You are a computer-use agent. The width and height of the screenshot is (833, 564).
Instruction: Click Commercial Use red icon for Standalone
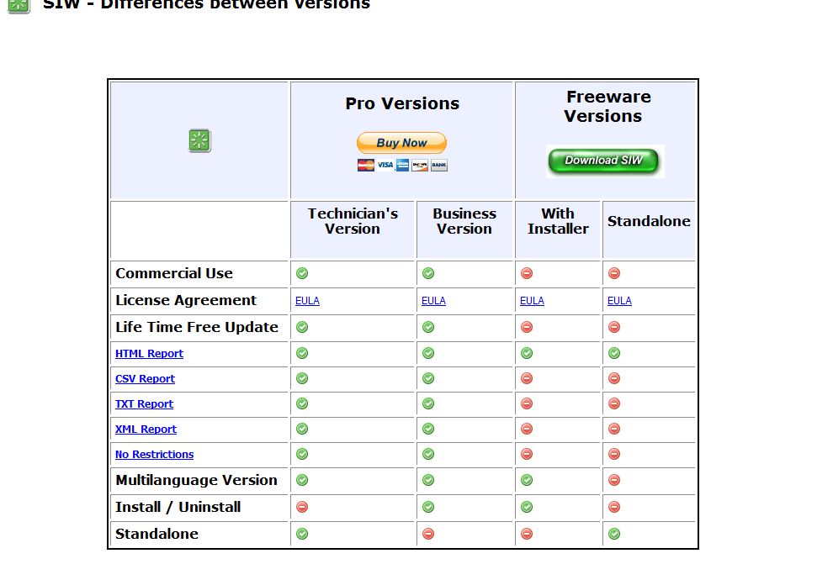click(614, 273)
